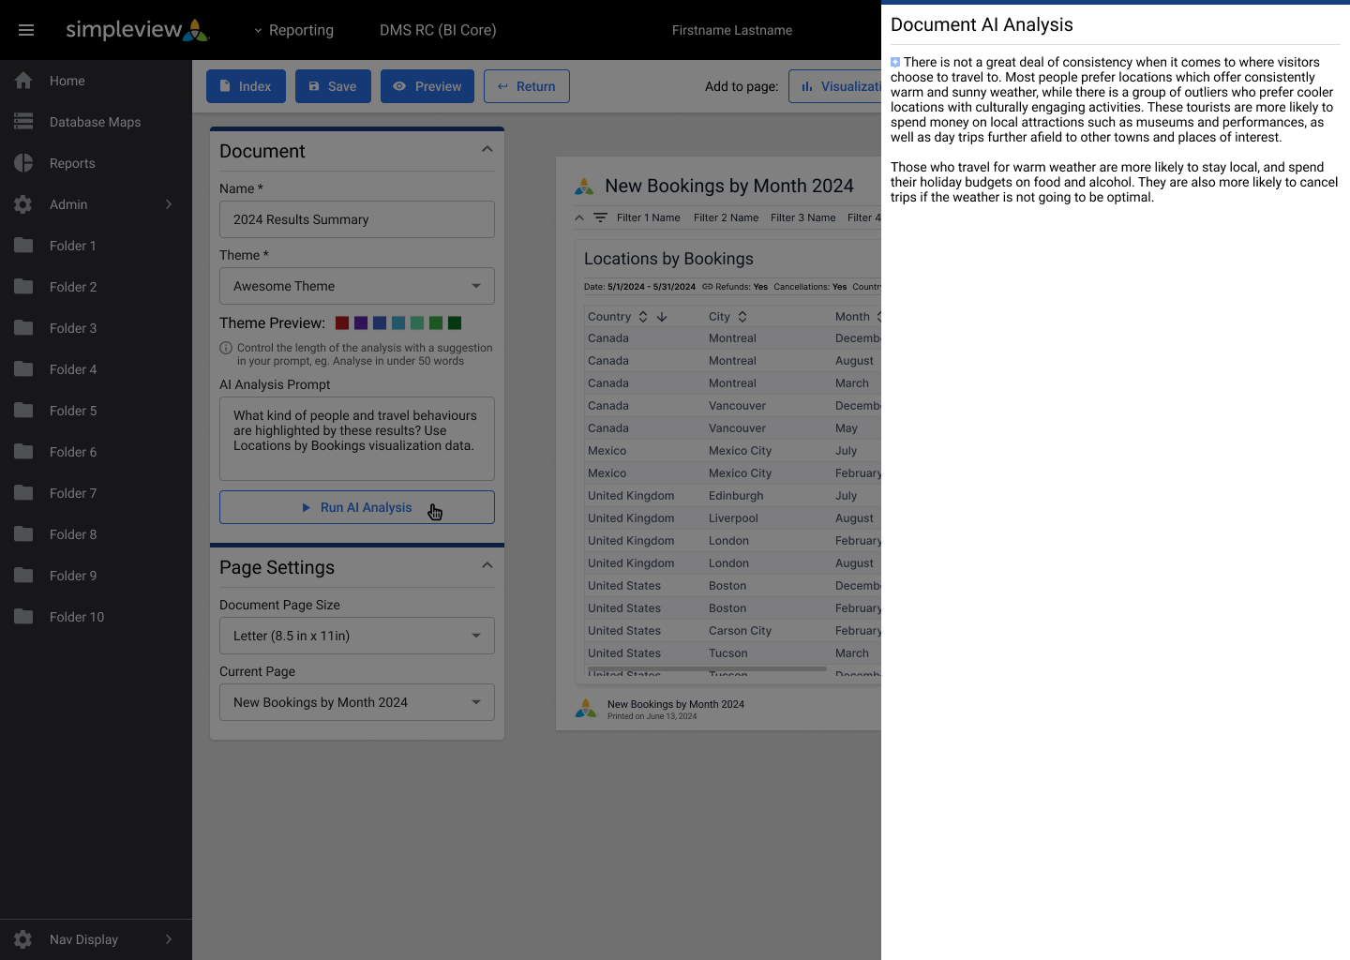Run the AI Analysis
Image resolution: width=1350 pixels, height=960 pixels.
(356, 507)
